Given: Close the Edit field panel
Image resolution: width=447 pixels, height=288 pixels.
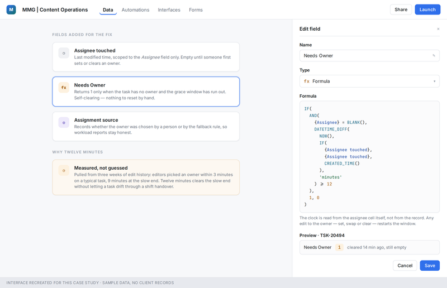Looking at the screenshot, I should pos(438,29).
